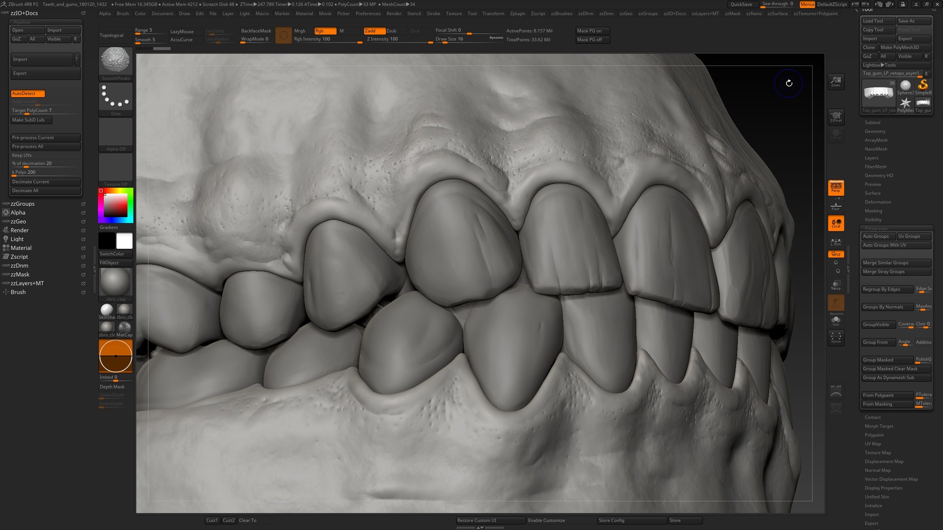Expand the Deformation section
Screen dimensions: 943x530
pyautogui.click(x=878, y=202)
